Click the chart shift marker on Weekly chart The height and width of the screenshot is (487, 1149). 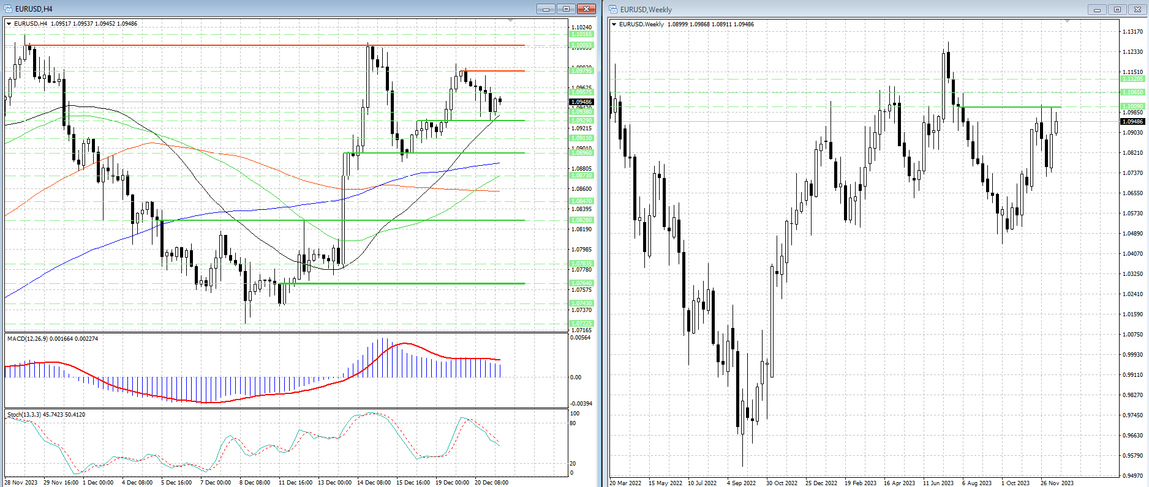pos(1067,21)
